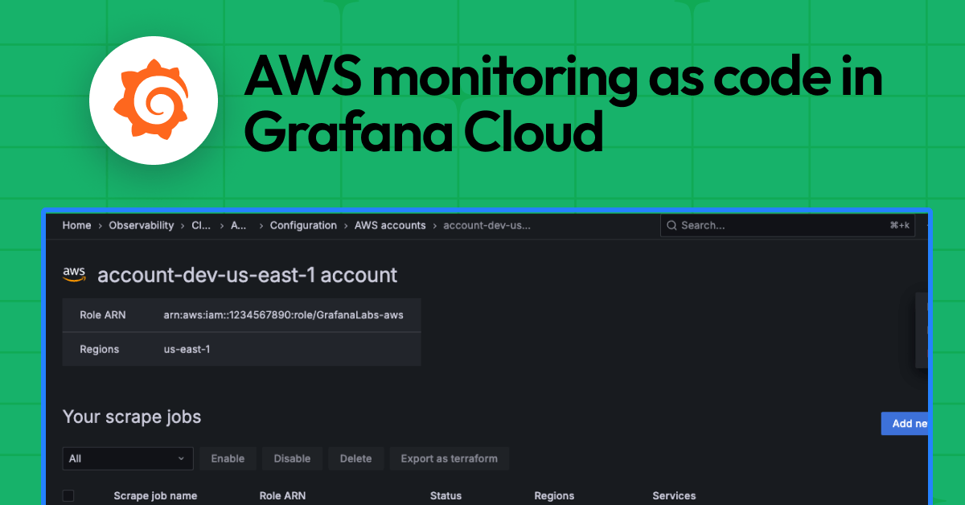Click the chevron on the filter combo box
Viewport: 965px width, 505px height.
(x=183, y=458)
